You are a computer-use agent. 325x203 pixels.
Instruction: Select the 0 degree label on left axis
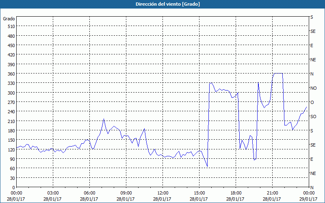(14, 188)
